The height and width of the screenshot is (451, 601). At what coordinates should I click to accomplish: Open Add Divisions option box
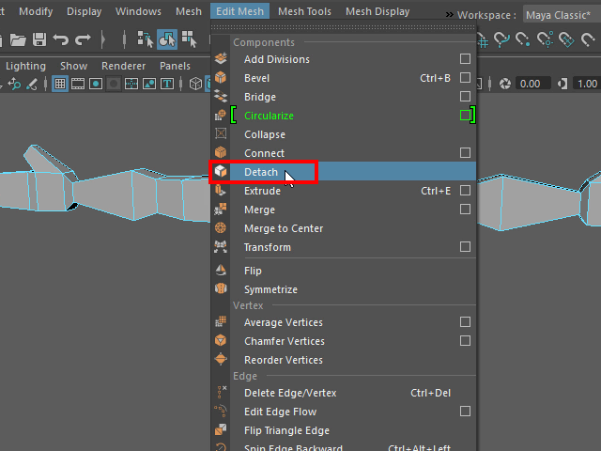465,59
